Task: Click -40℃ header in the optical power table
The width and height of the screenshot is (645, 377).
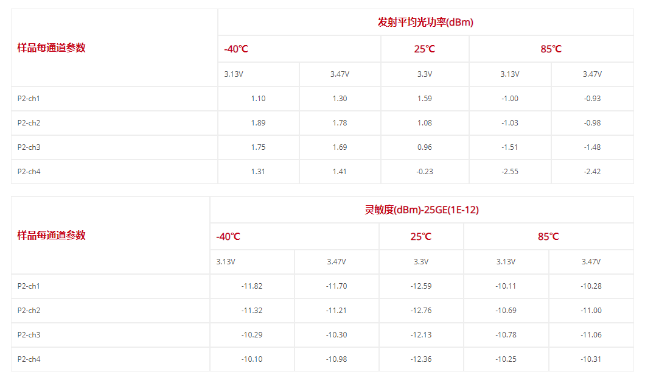Action: [x=232, y=49]
